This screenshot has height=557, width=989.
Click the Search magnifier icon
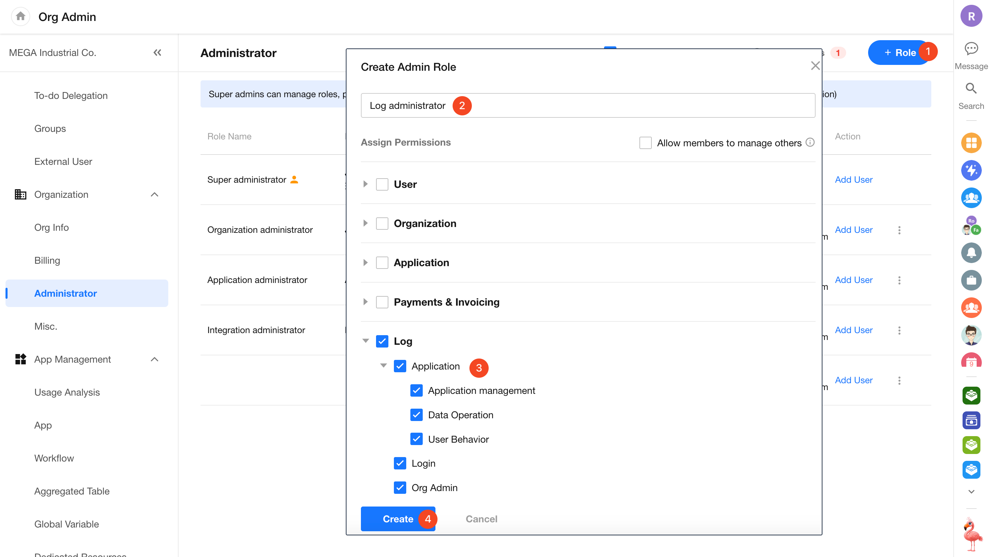pos(971,89)
